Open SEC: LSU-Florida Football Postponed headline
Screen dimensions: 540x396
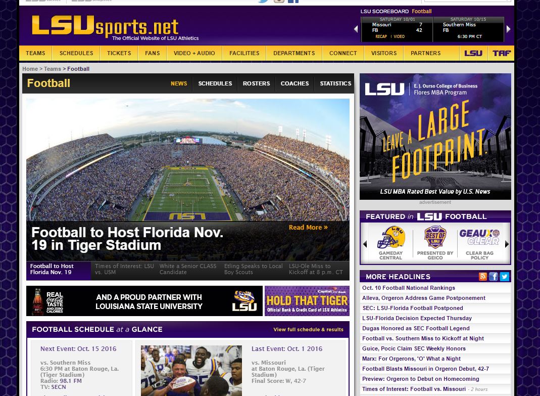[x=413, y=308]
